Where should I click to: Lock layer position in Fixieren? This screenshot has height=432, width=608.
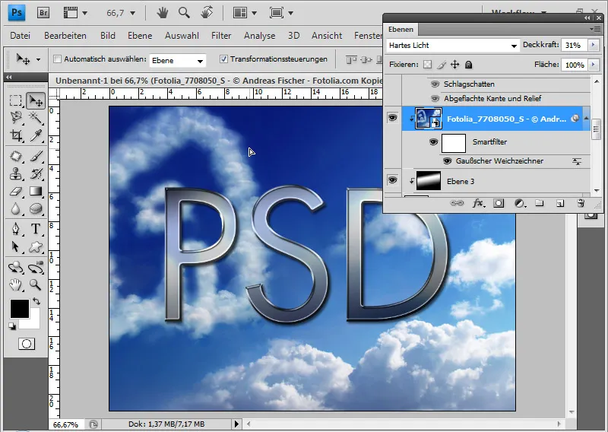(x=454, y=65)
